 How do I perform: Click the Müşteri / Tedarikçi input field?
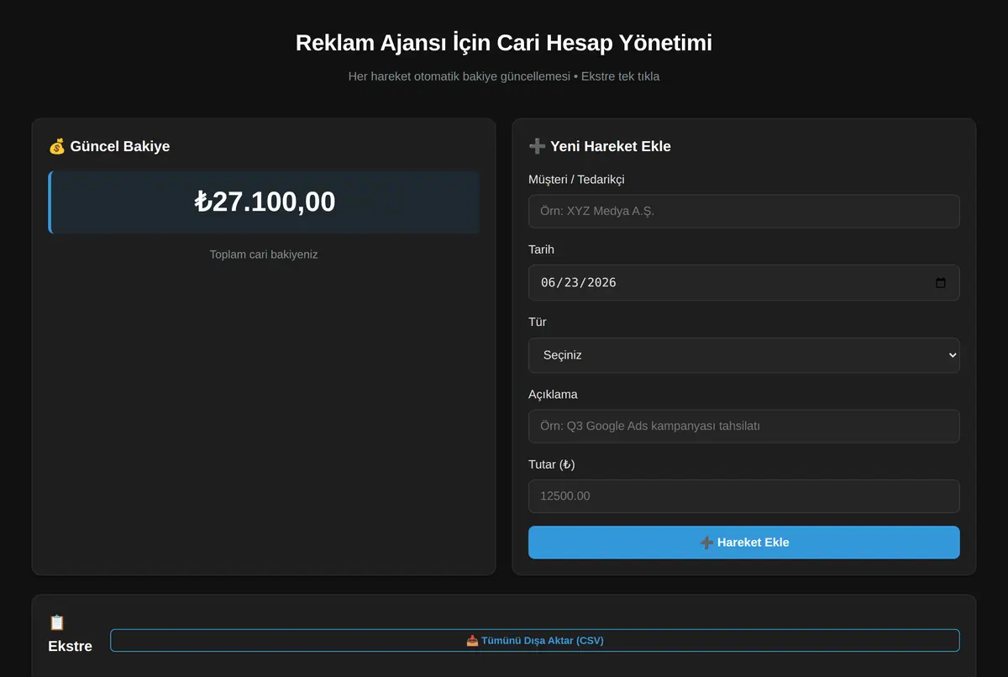743,212
